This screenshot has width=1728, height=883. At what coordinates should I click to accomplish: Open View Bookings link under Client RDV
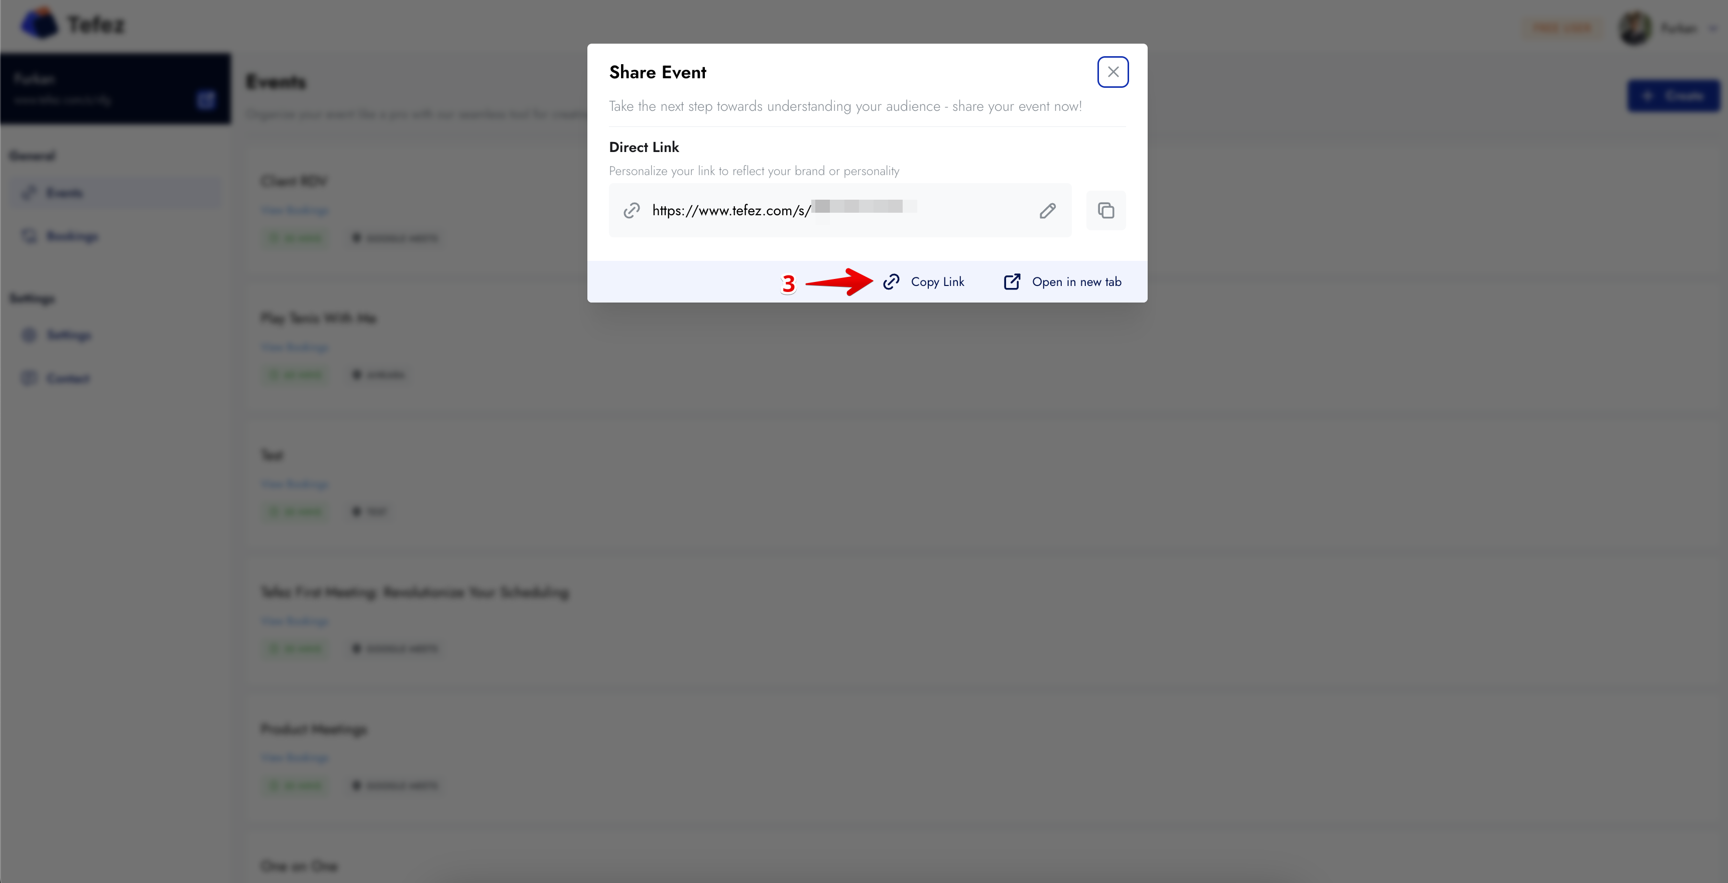[x=295, y=211]
